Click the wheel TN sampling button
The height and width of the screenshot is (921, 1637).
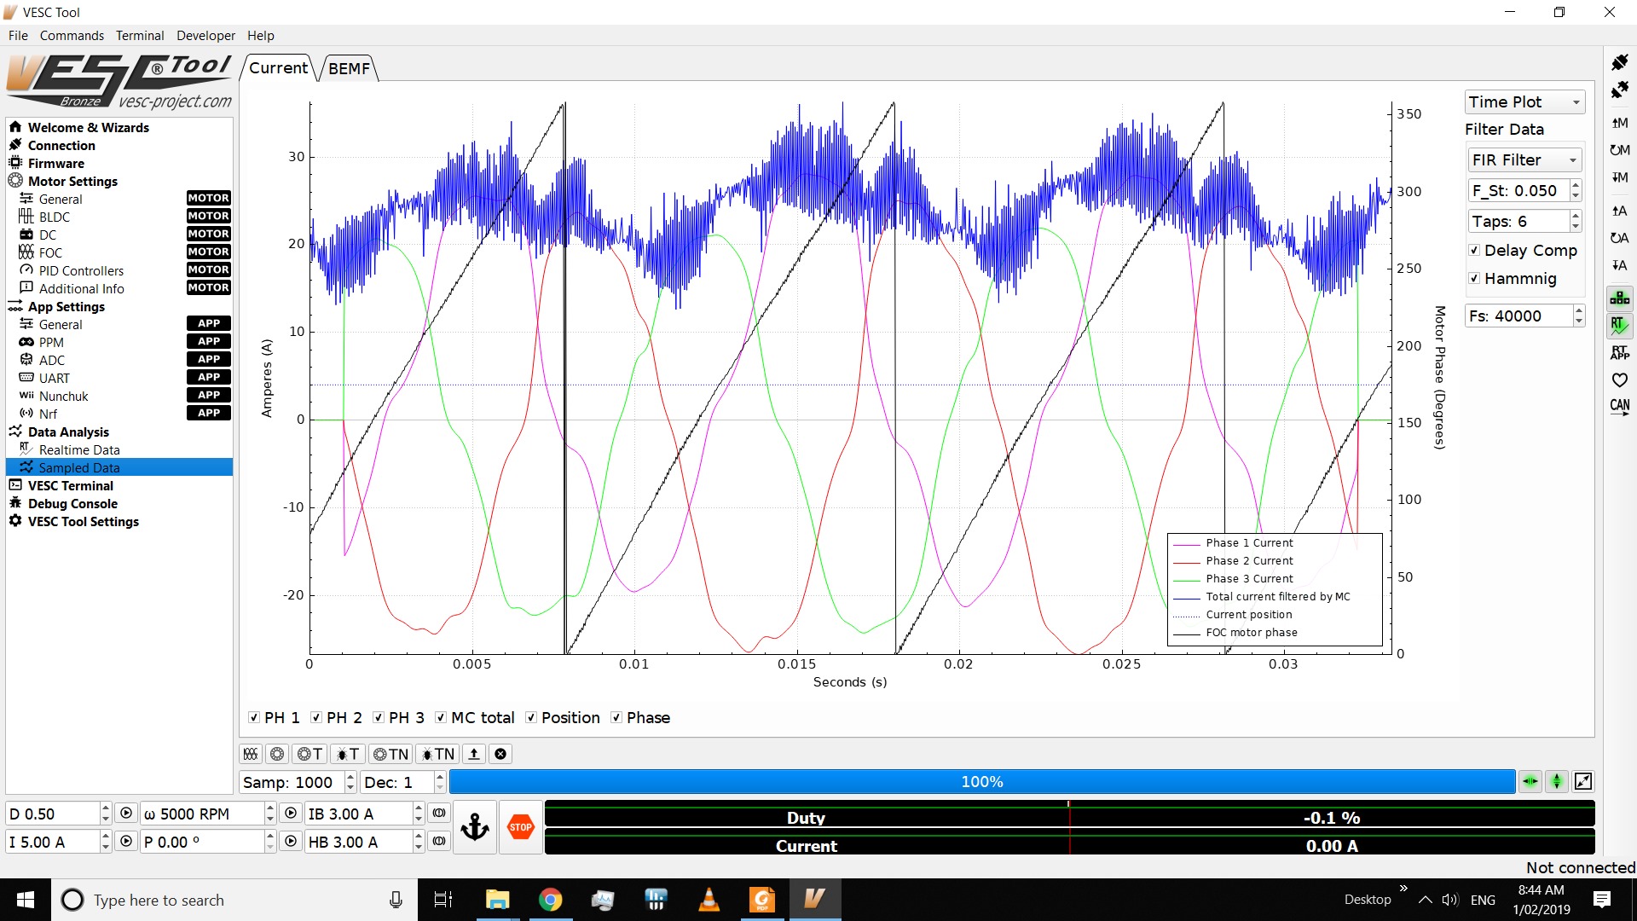click(391, 754)
